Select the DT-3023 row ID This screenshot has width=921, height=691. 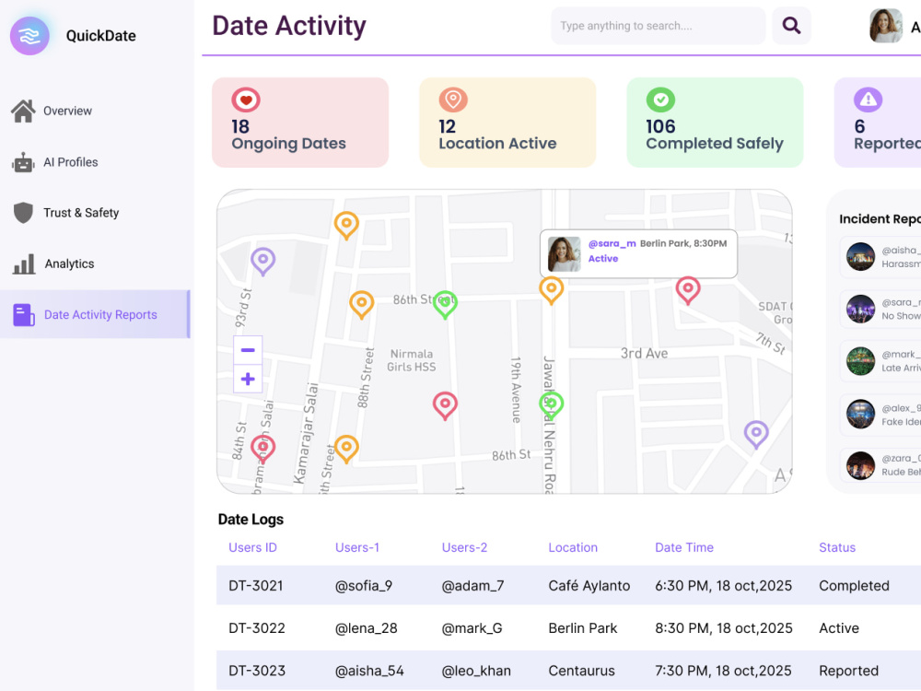(257, 671)
